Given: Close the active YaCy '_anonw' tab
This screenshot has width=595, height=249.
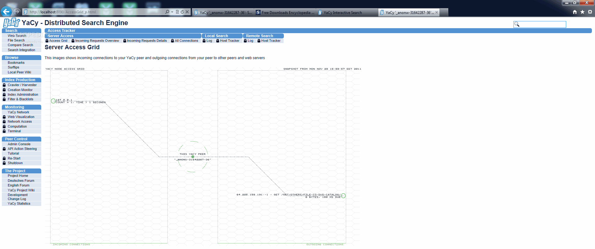Looking at the screenshot, I should tap(437, 12).
